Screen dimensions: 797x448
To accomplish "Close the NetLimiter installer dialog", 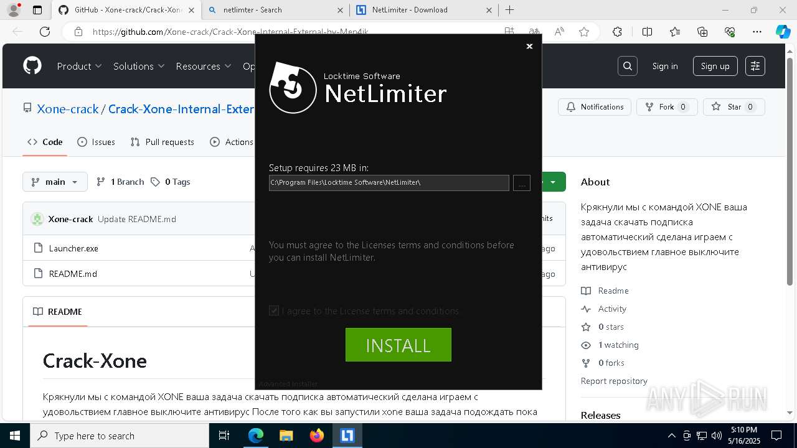I will [529, 46].
